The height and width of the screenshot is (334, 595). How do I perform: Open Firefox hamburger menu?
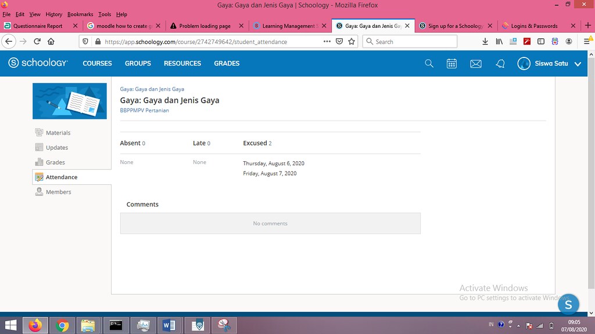tap(587, 42)
